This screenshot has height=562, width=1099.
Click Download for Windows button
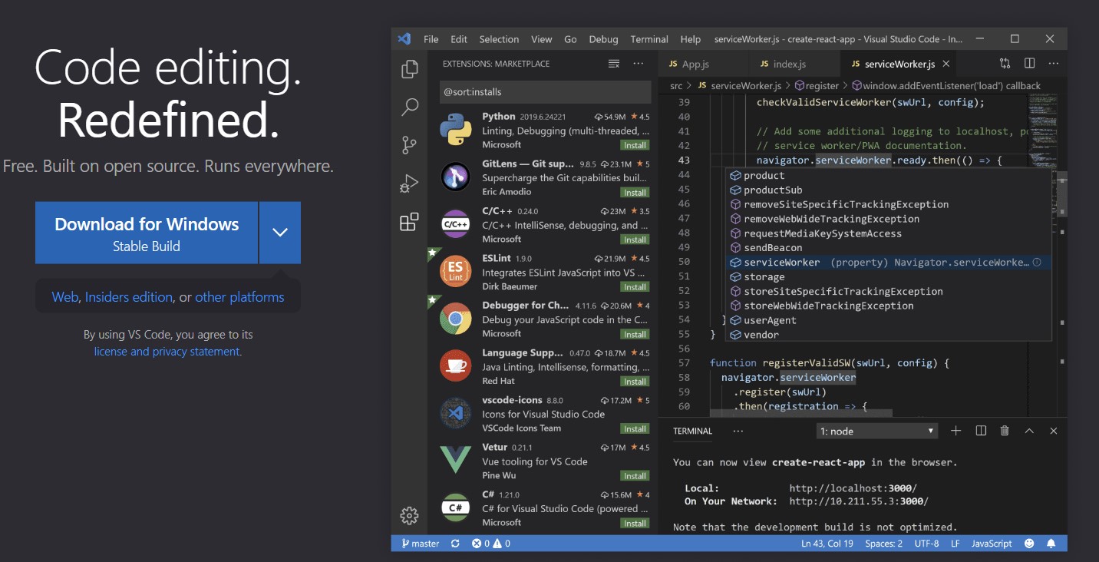tap(147, 233)
